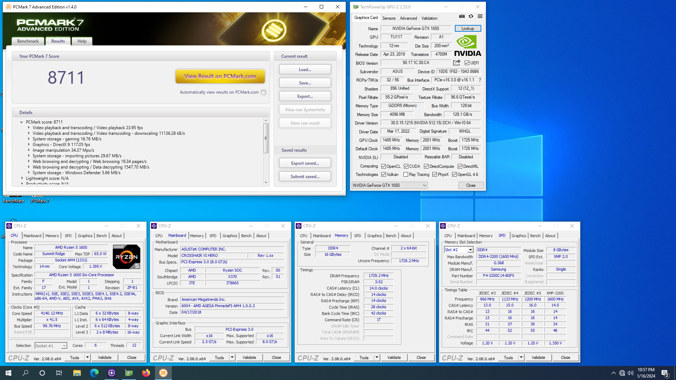Click the CPU-Z Name field AMD Ryzen 5 1600
The image size is (676, 380).
click(x=71, y=247)
